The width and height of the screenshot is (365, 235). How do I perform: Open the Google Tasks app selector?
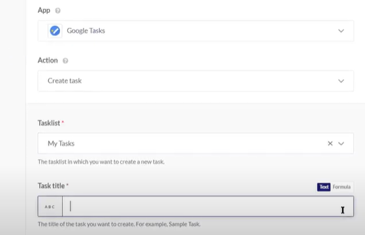[x=196, y=31]
